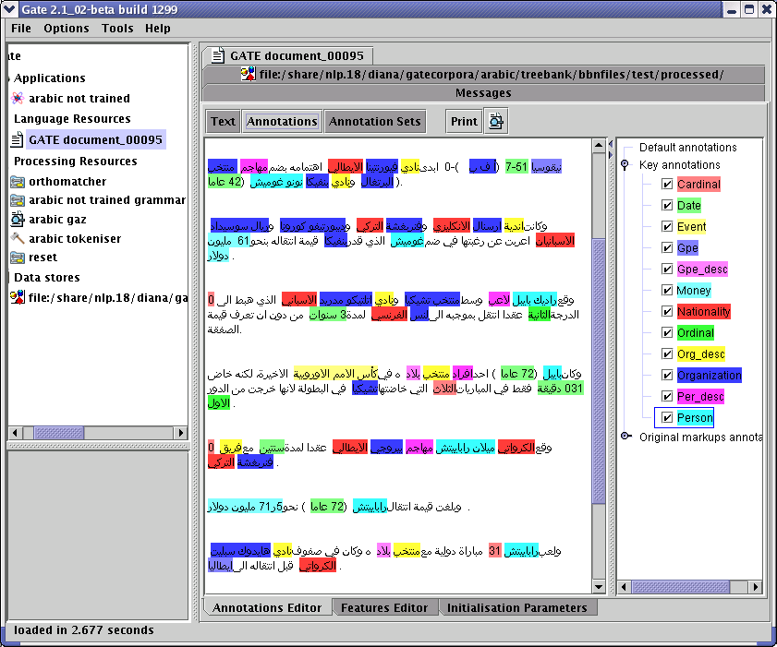Uncheck the Nationality annotation checkbox
The image size is (777, 647).
[667, 312]
